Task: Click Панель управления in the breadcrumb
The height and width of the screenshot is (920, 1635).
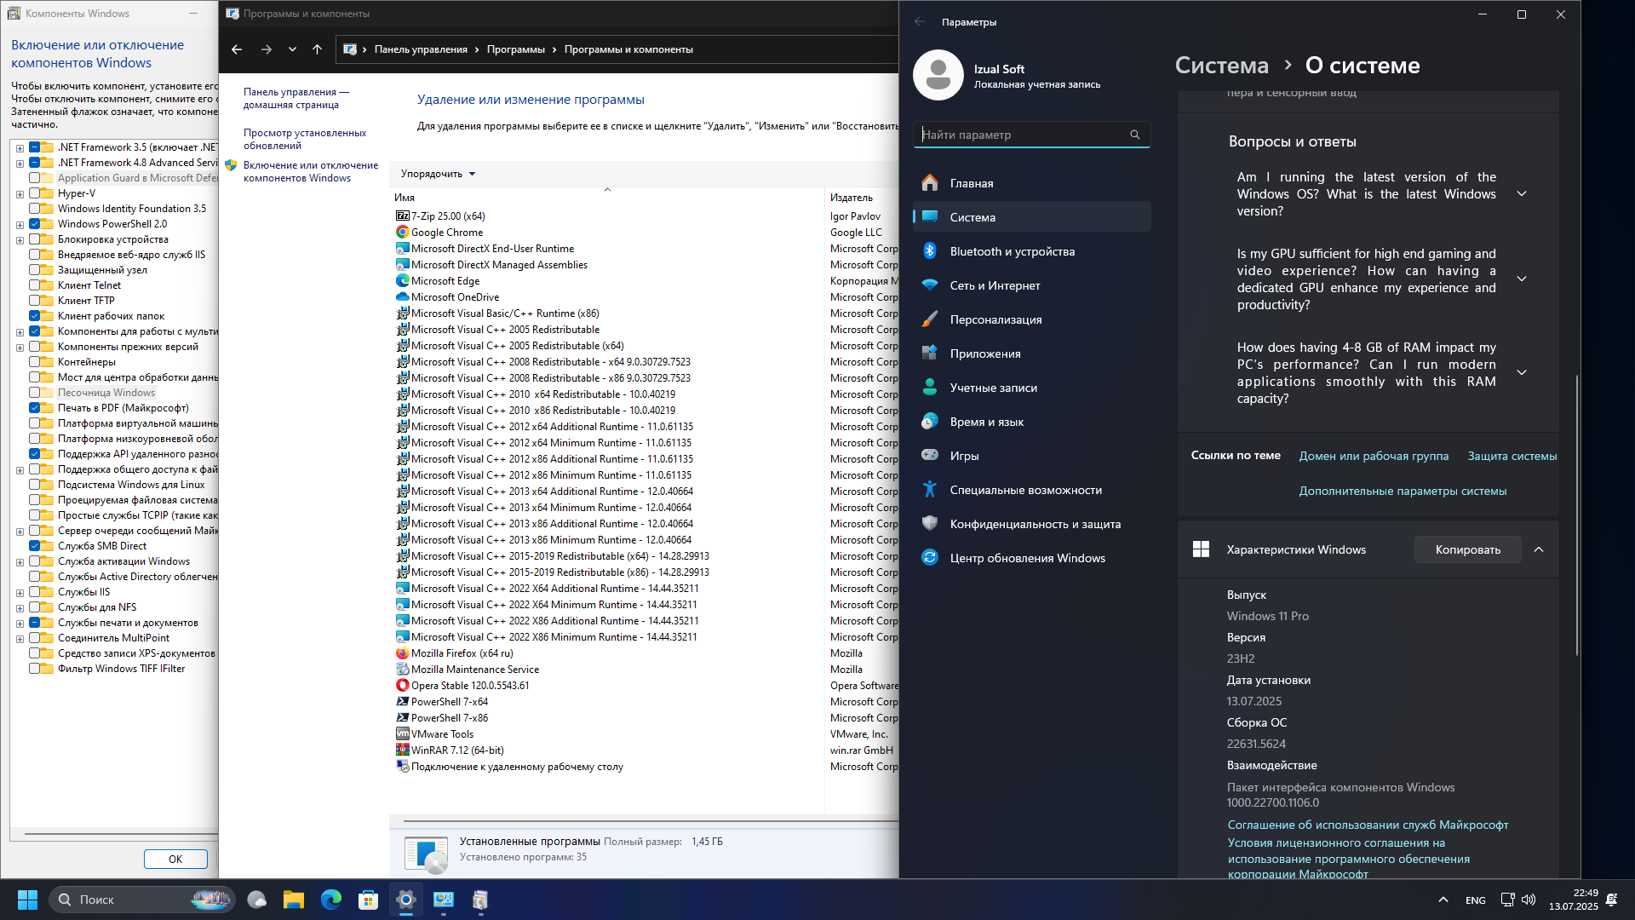Action: click(x=421, y=49)
